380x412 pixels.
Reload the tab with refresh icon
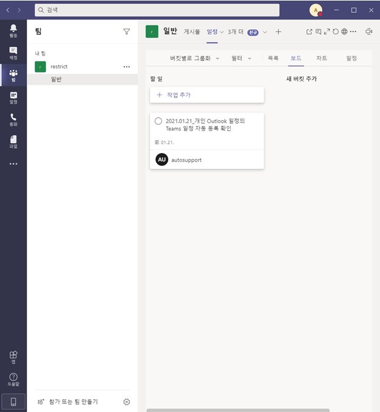click(x=336, y=32)
